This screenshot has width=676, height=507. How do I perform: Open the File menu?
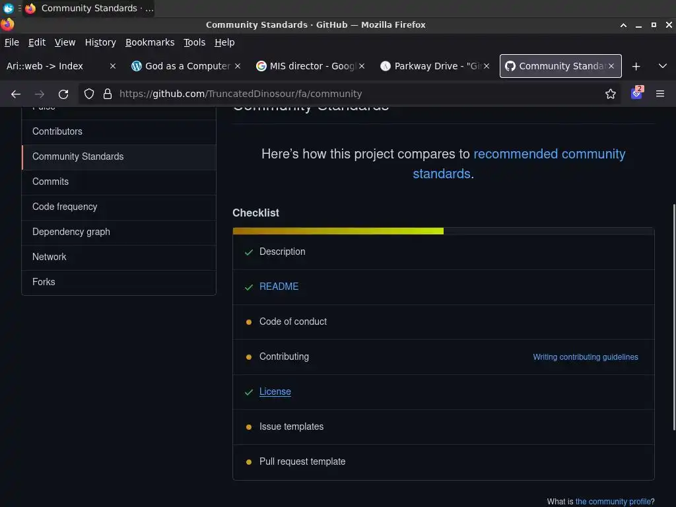[x=12, y=42]
